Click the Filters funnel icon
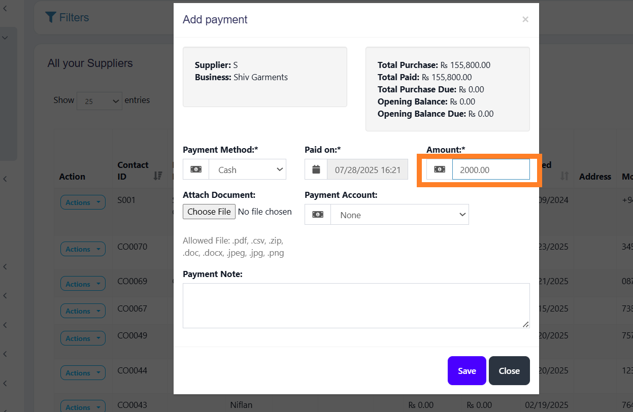This screenshot has width=633, height=412. 50,18
